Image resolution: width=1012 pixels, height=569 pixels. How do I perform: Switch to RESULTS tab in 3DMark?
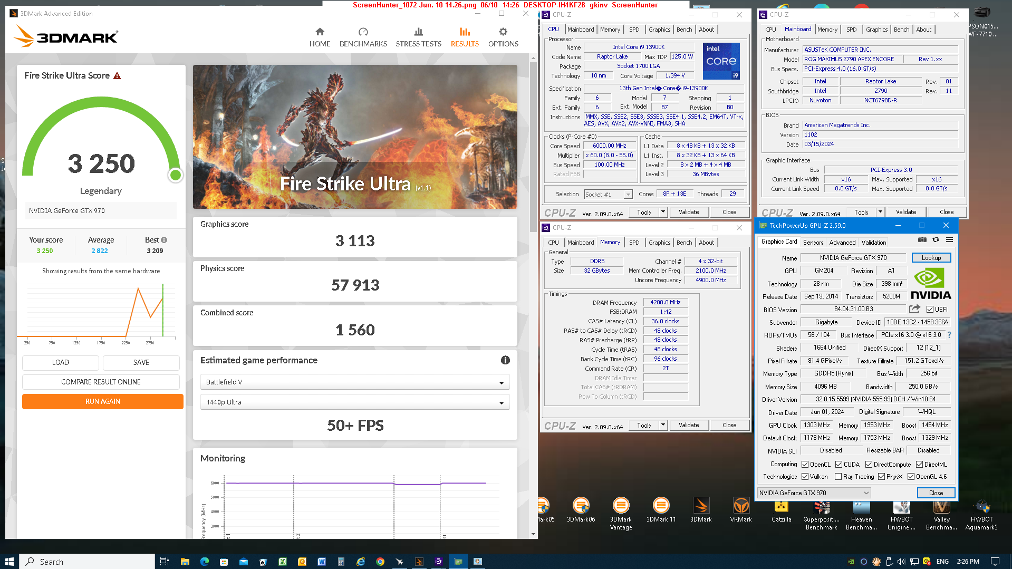pos(465,37)
